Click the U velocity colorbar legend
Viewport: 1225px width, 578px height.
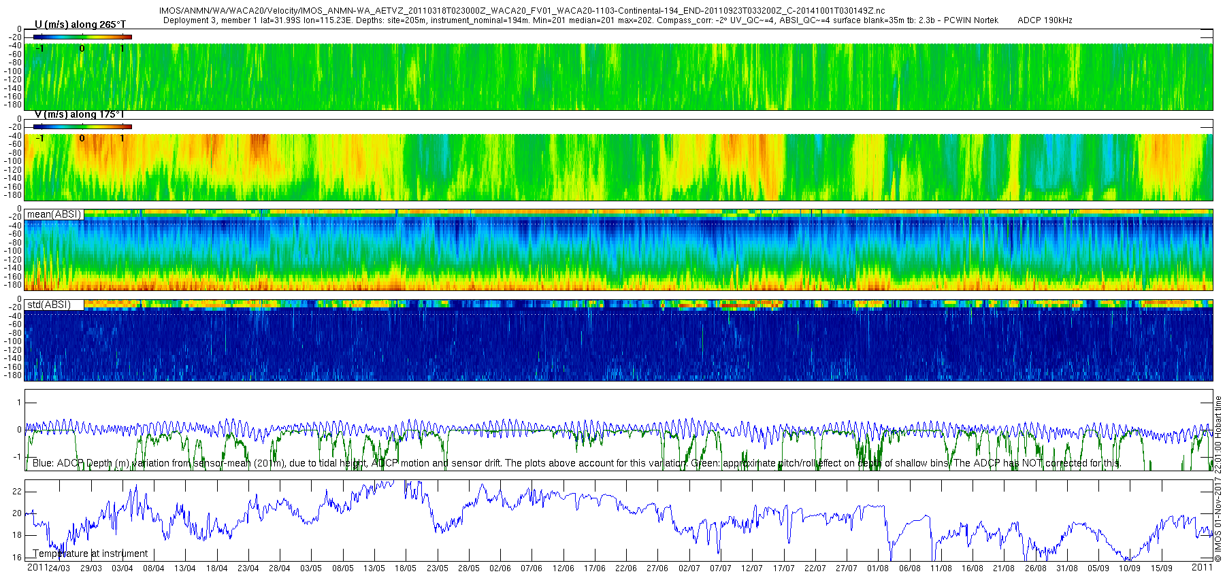point(82,37)
